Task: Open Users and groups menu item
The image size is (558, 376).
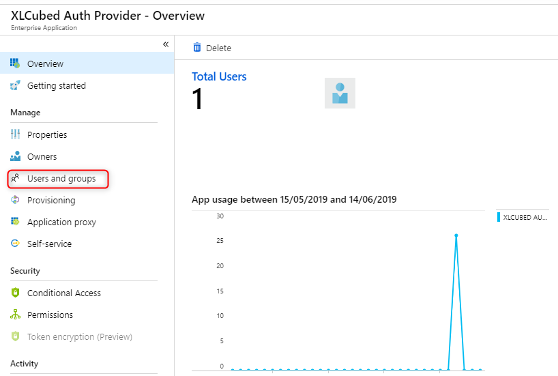Action: click(x=61, y=179)
